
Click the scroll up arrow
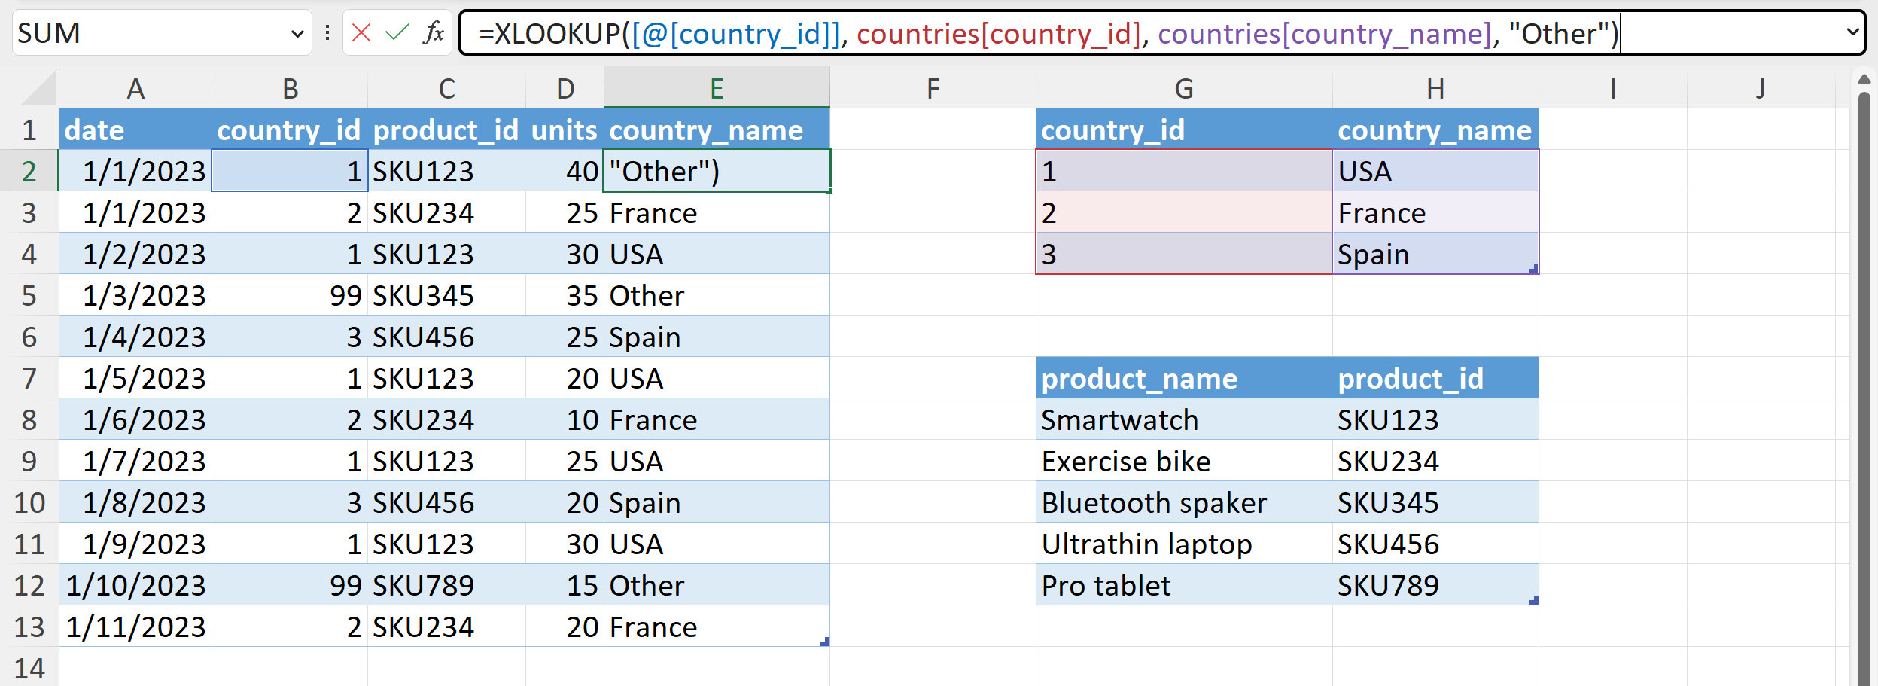[1864, 80]
